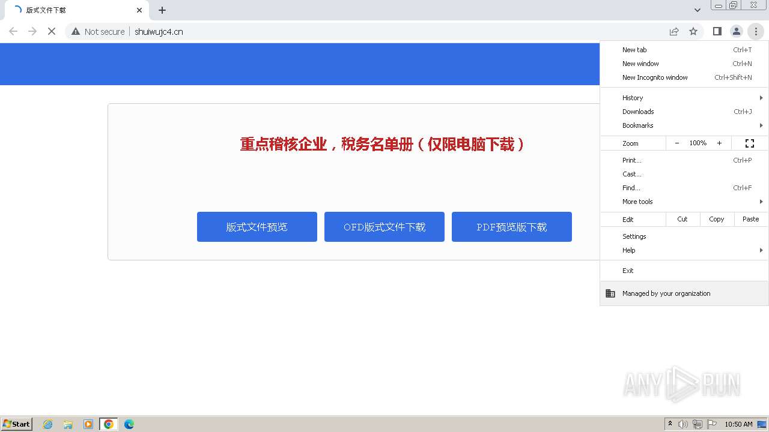Viewport: 769px width, 432px height.
Task: Click Cut in the Edit row
Action: (x=682, y=219)
